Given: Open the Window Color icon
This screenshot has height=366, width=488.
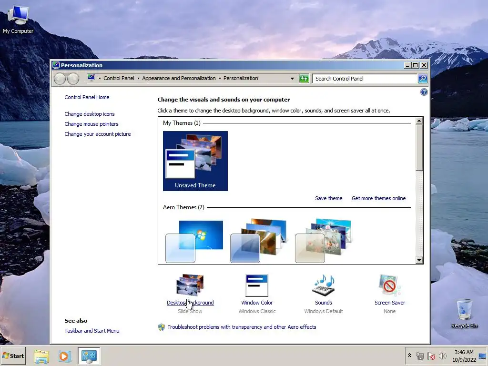Looking at the screenshot, I should (x=257, y=285).
